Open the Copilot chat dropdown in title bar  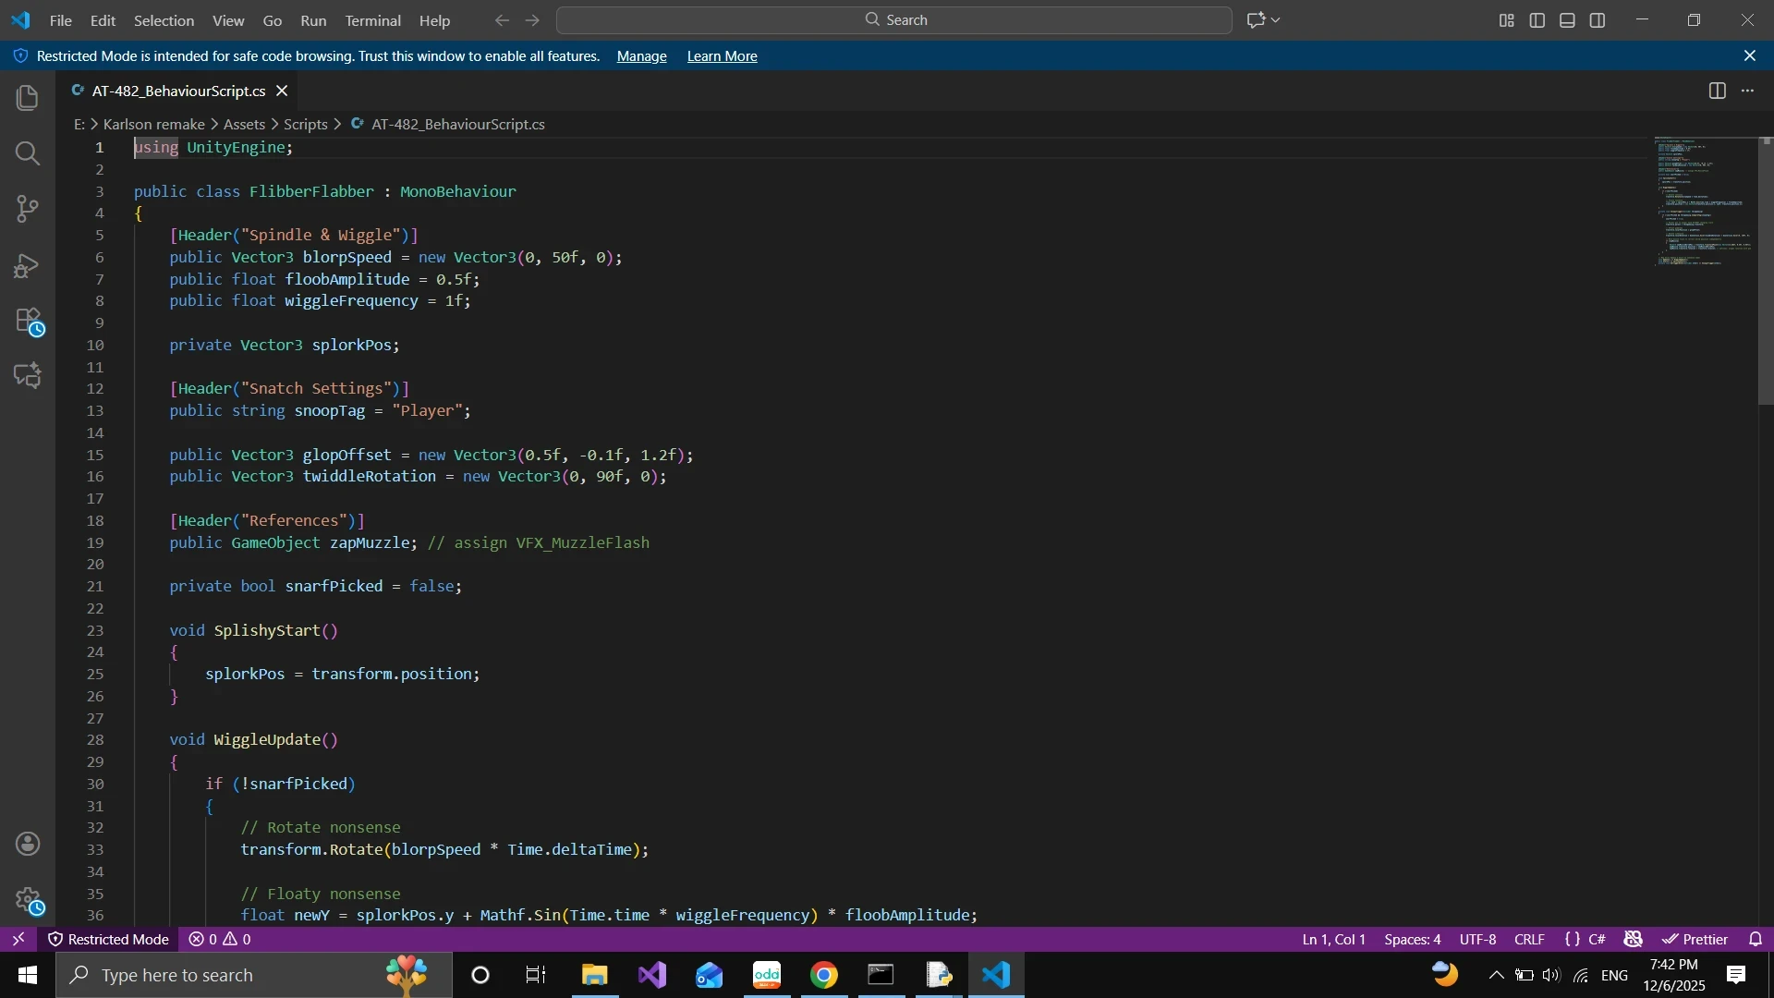click(x=1276, y=20)
